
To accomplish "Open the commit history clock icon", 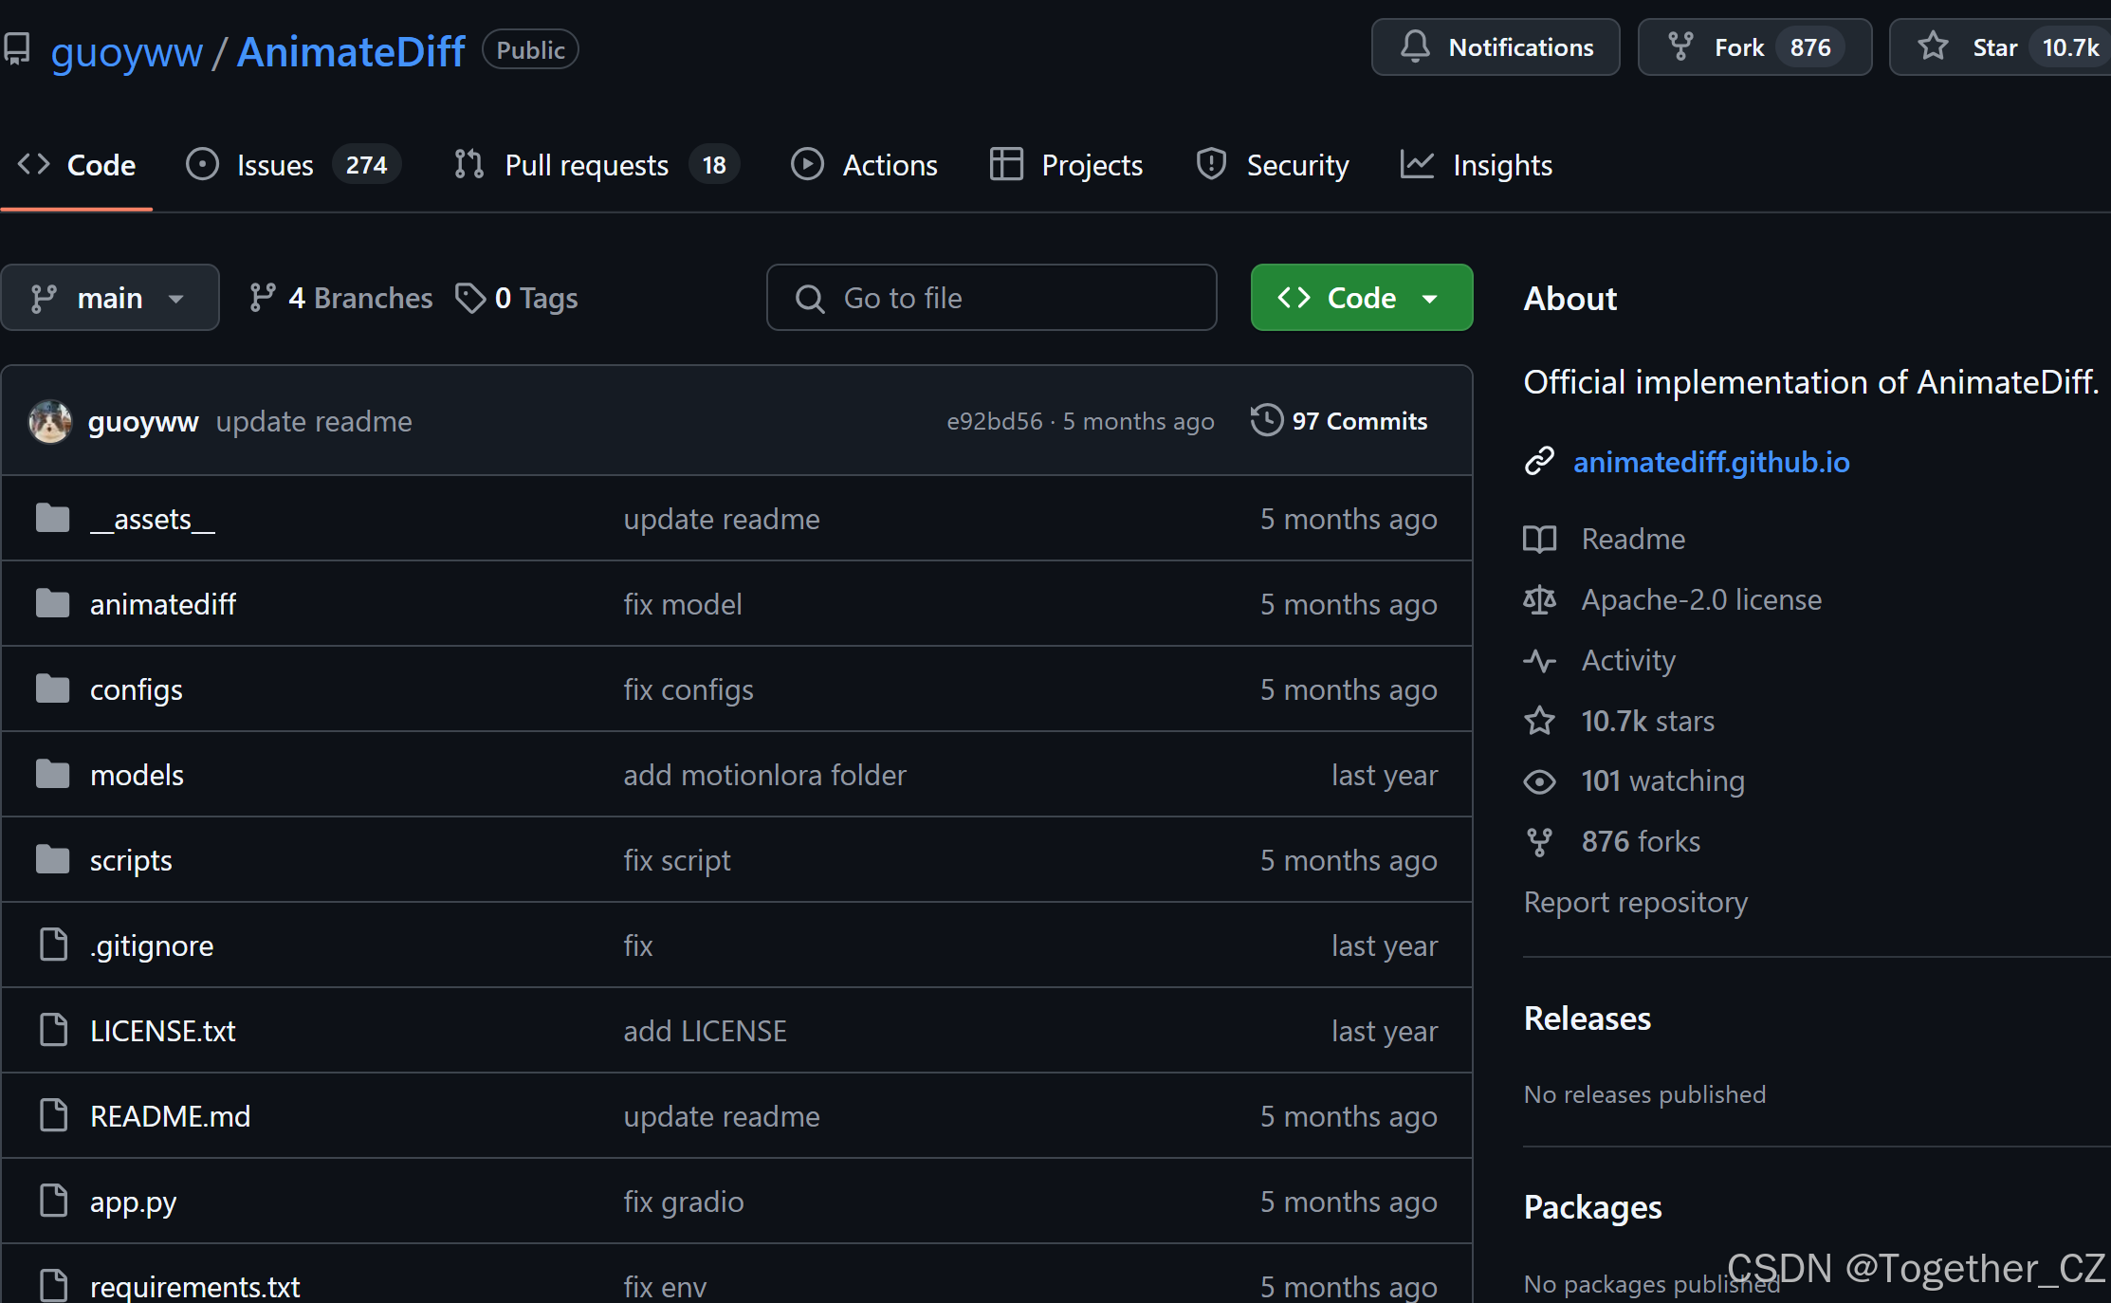I will click(1267, 421).
